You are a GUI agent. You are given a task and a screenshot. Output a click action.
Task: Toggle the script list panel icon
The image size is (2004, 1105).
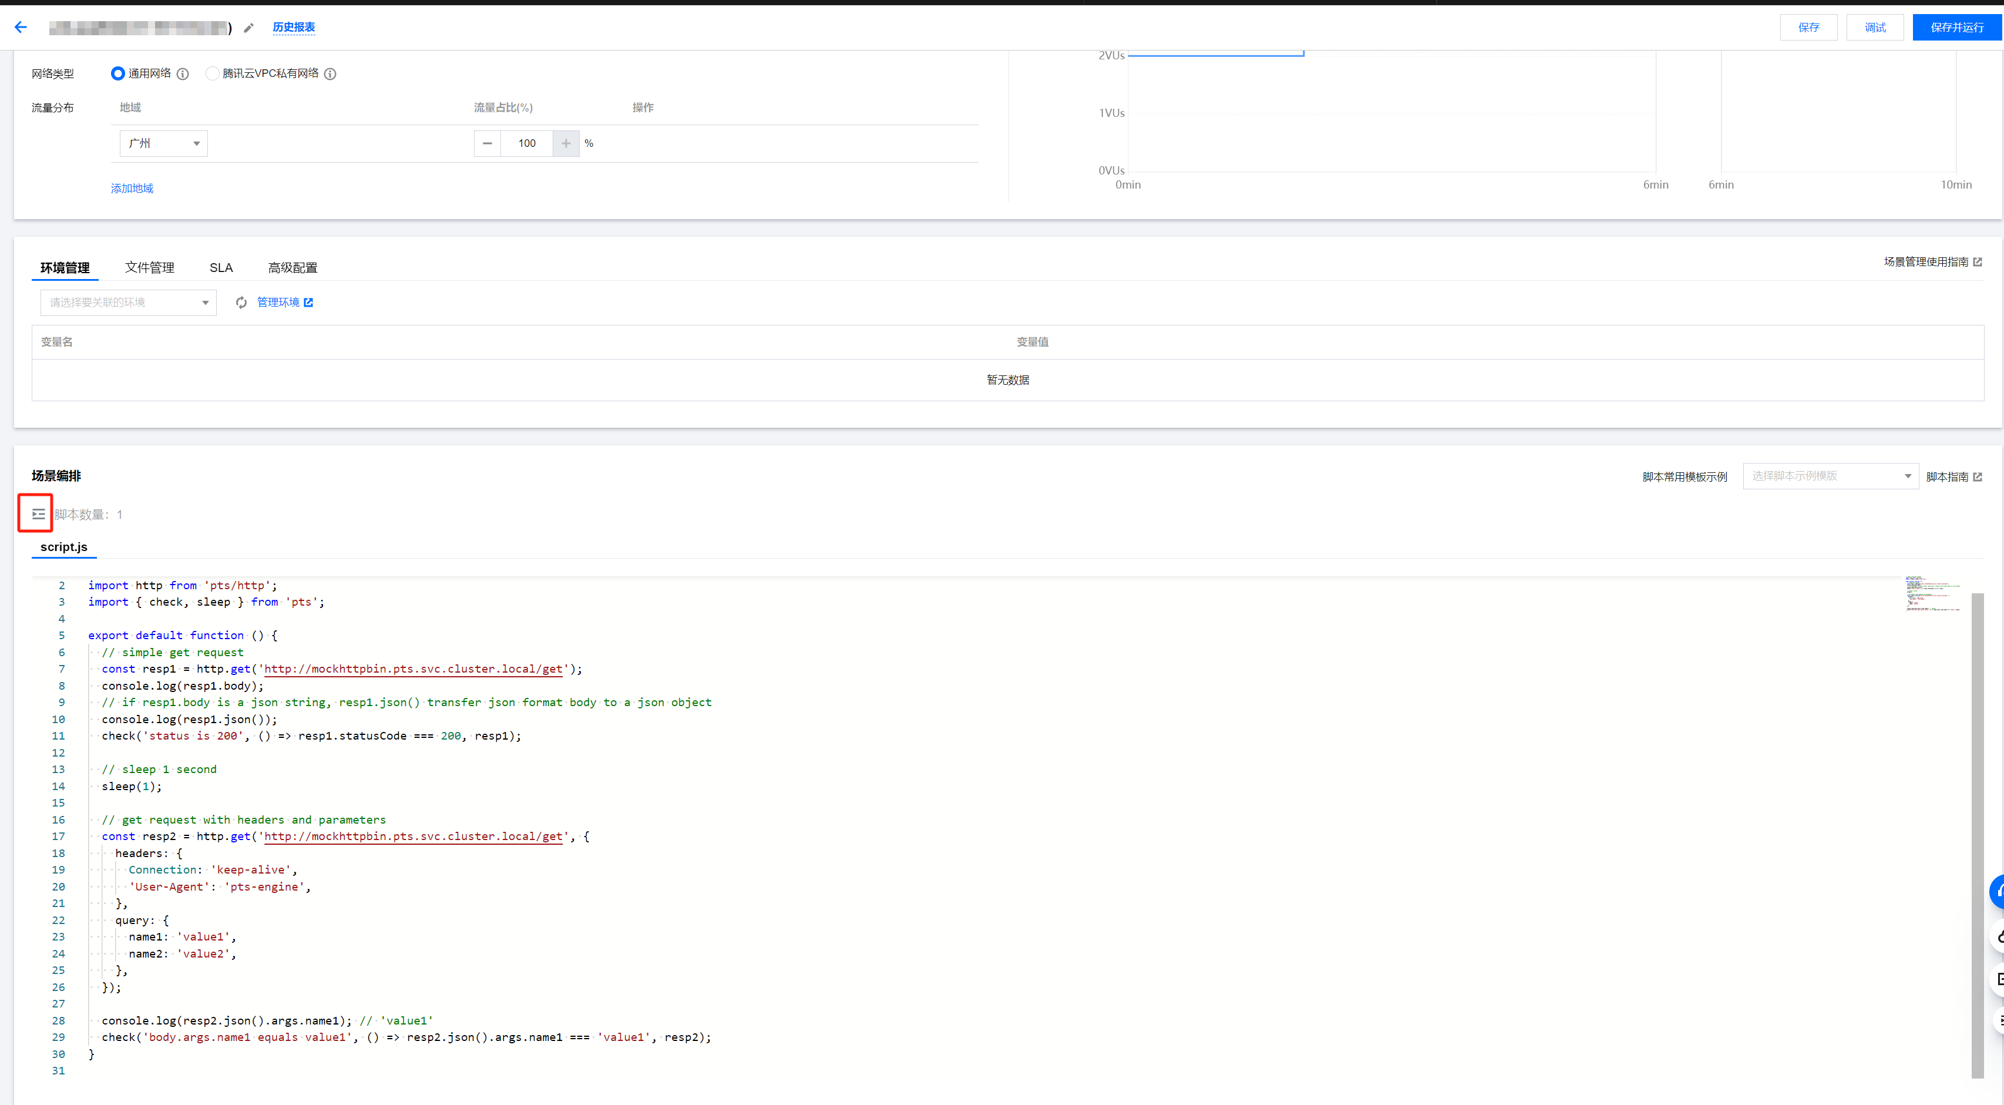tap(38, 513)
